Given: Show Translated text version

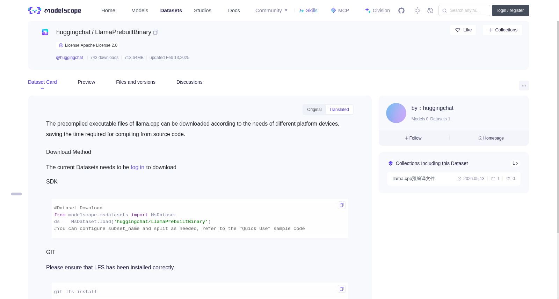Looking at the screenshot, I should click(x=339, y=110).
